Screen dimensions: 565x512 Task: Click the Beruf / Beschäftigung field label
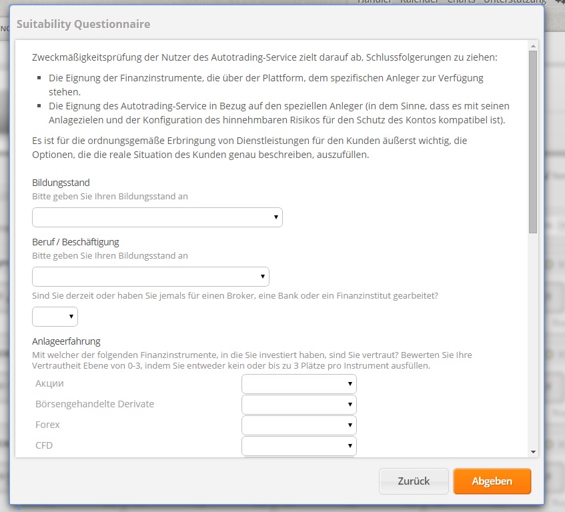tap(75, 242)
